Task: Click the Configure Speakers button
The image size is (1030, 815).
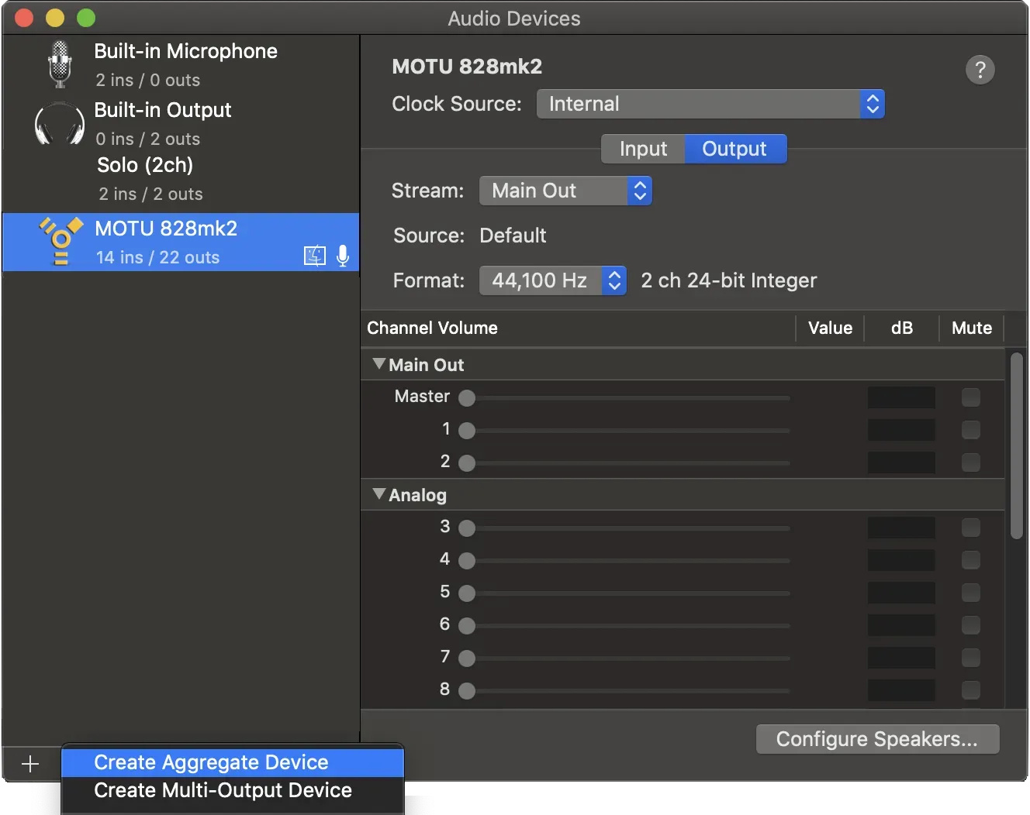Action: [x=876, y=739]
